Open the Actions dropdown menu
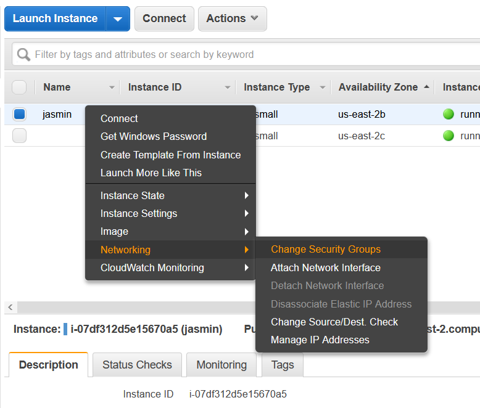The width and height of the screenshot is (480, 408). [232, 18]
